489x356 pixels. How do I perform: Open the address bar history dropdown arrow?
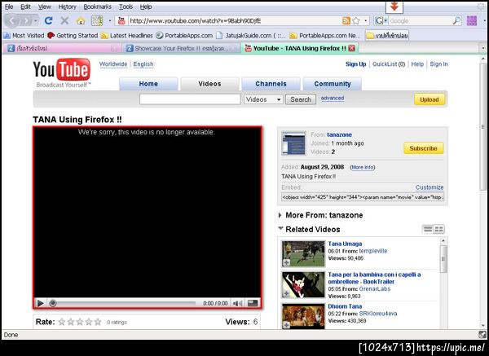point(366,21)
